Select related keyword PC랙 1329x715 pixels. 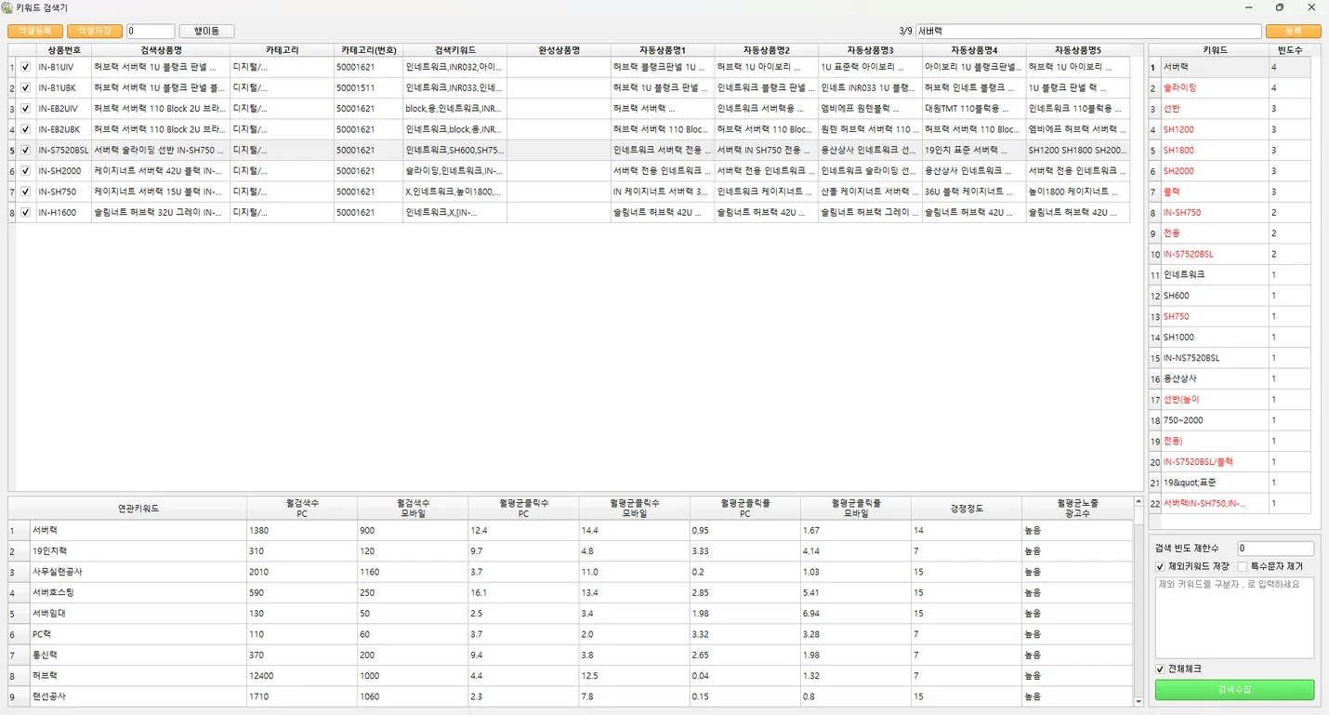point(138,634)
